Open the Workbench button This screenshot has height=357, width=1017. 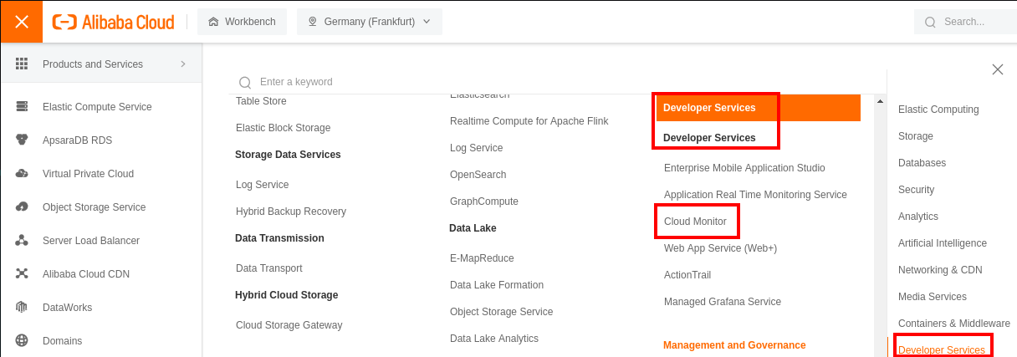point(242,22)
